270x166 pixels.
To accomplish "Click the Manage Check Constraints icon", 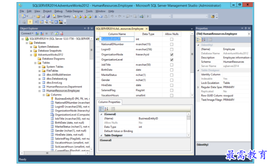I will (56, 22).
